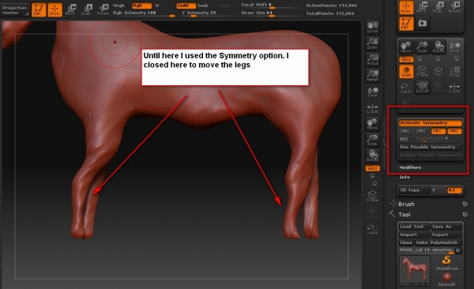Toggle >M< mirror symmetry
Screen dimensions: 474x289
[454, 131]
